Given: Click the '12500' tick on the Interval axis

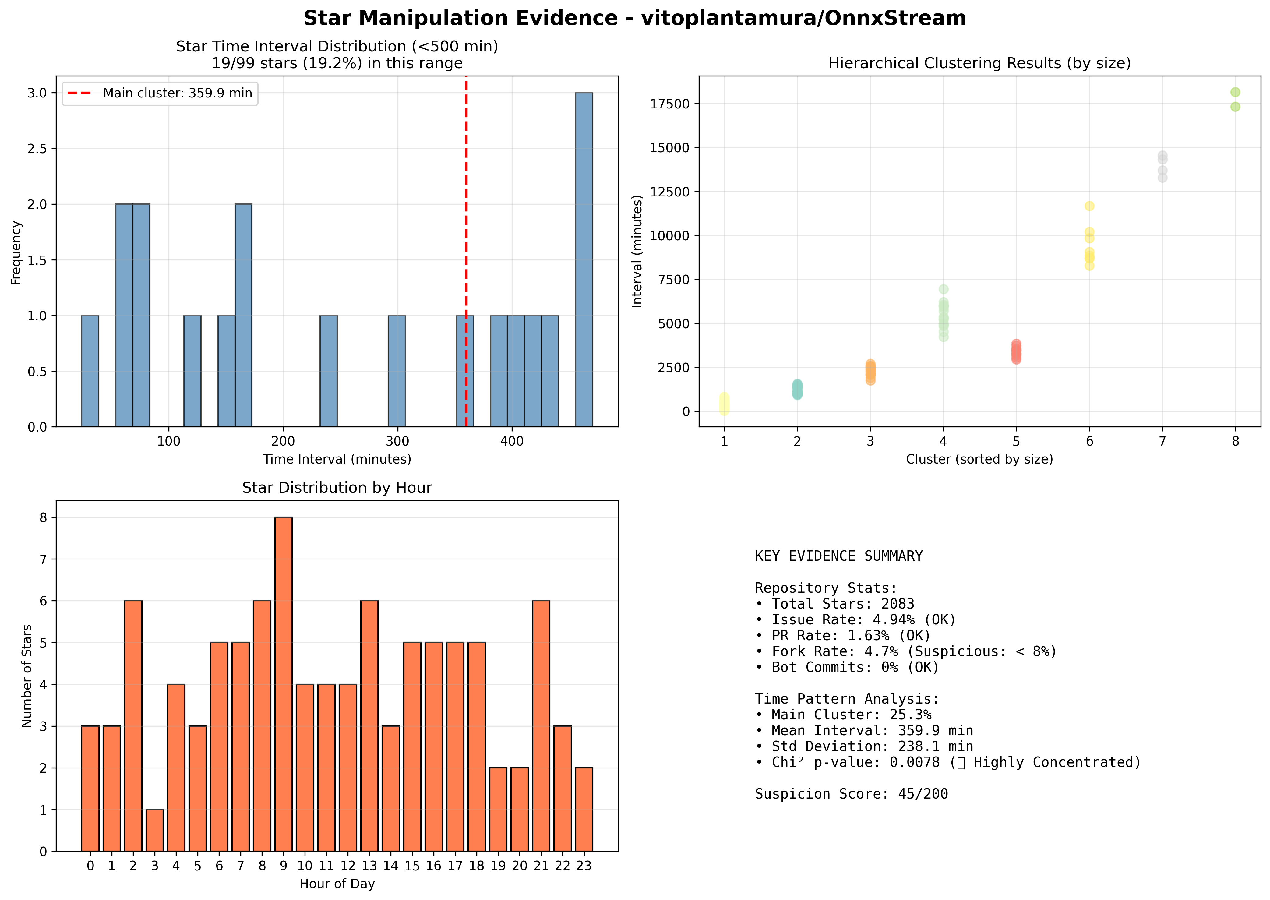Looking at the screenshot, I should pos(670,192).
